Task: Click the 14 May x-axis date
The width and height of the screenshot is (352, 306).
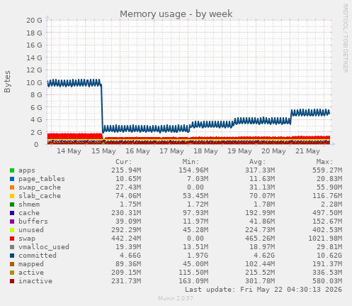Action: click(69, 151)
